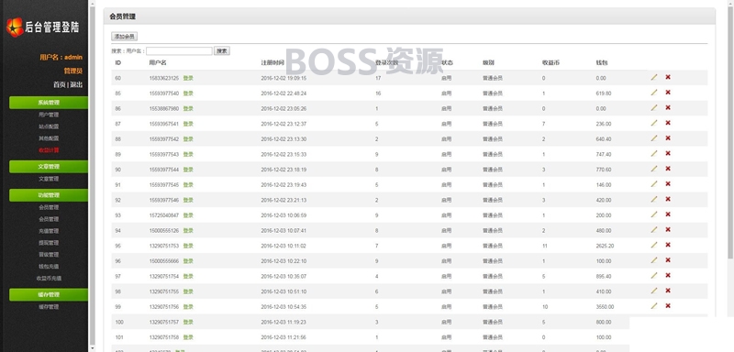Open 首页 link in sidebar

60,84
